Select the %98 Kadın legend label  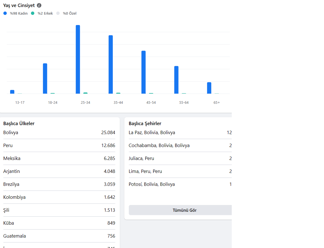[19, 13]
